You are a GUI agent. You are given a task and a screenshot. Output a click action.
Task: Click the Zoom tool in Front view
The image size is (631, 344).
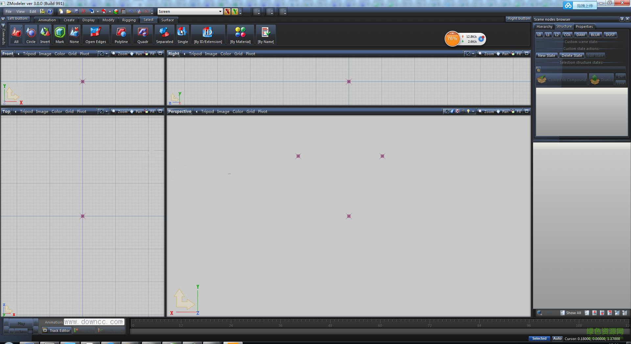[x=120, y=54]
